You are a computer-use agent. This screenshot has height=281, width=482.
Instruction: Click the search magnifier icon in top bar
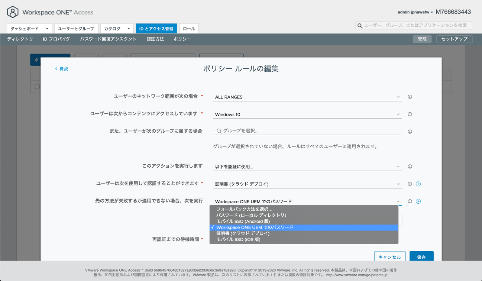(x=360, y=26)
